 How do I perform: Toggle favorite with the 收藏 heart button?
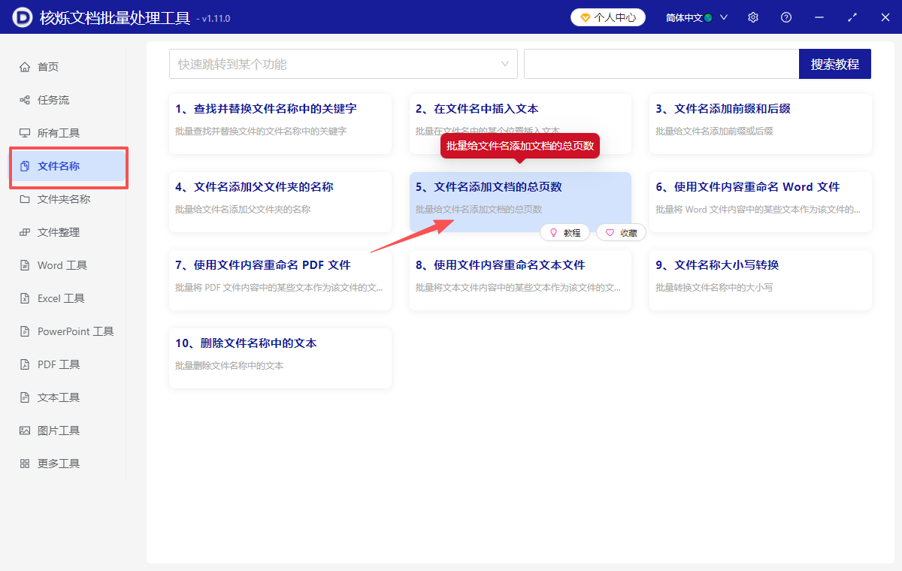(x=621, y=232)
